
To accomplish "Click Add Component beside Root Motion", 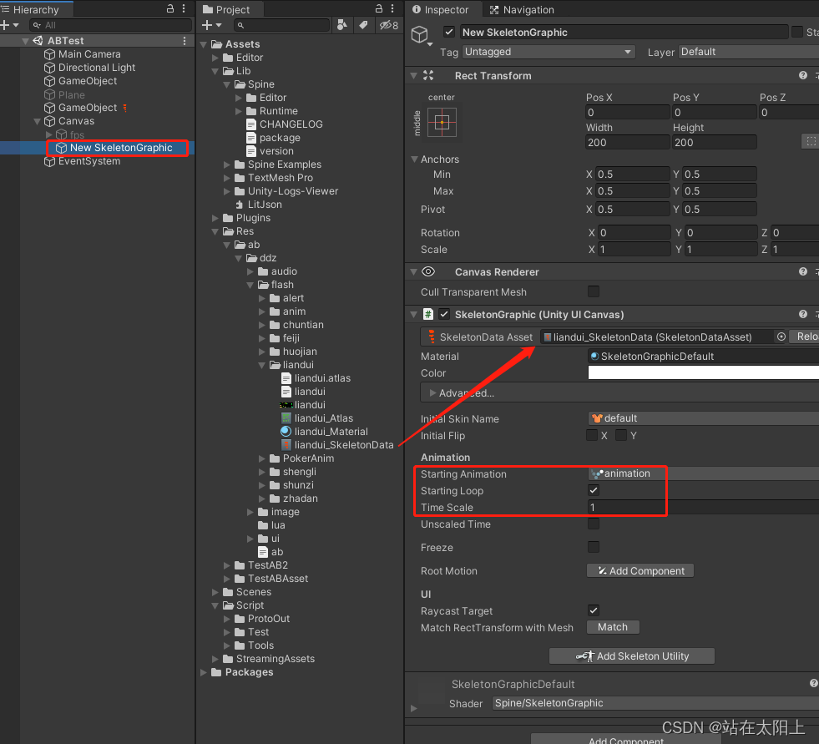I will (x=640, y=570).
